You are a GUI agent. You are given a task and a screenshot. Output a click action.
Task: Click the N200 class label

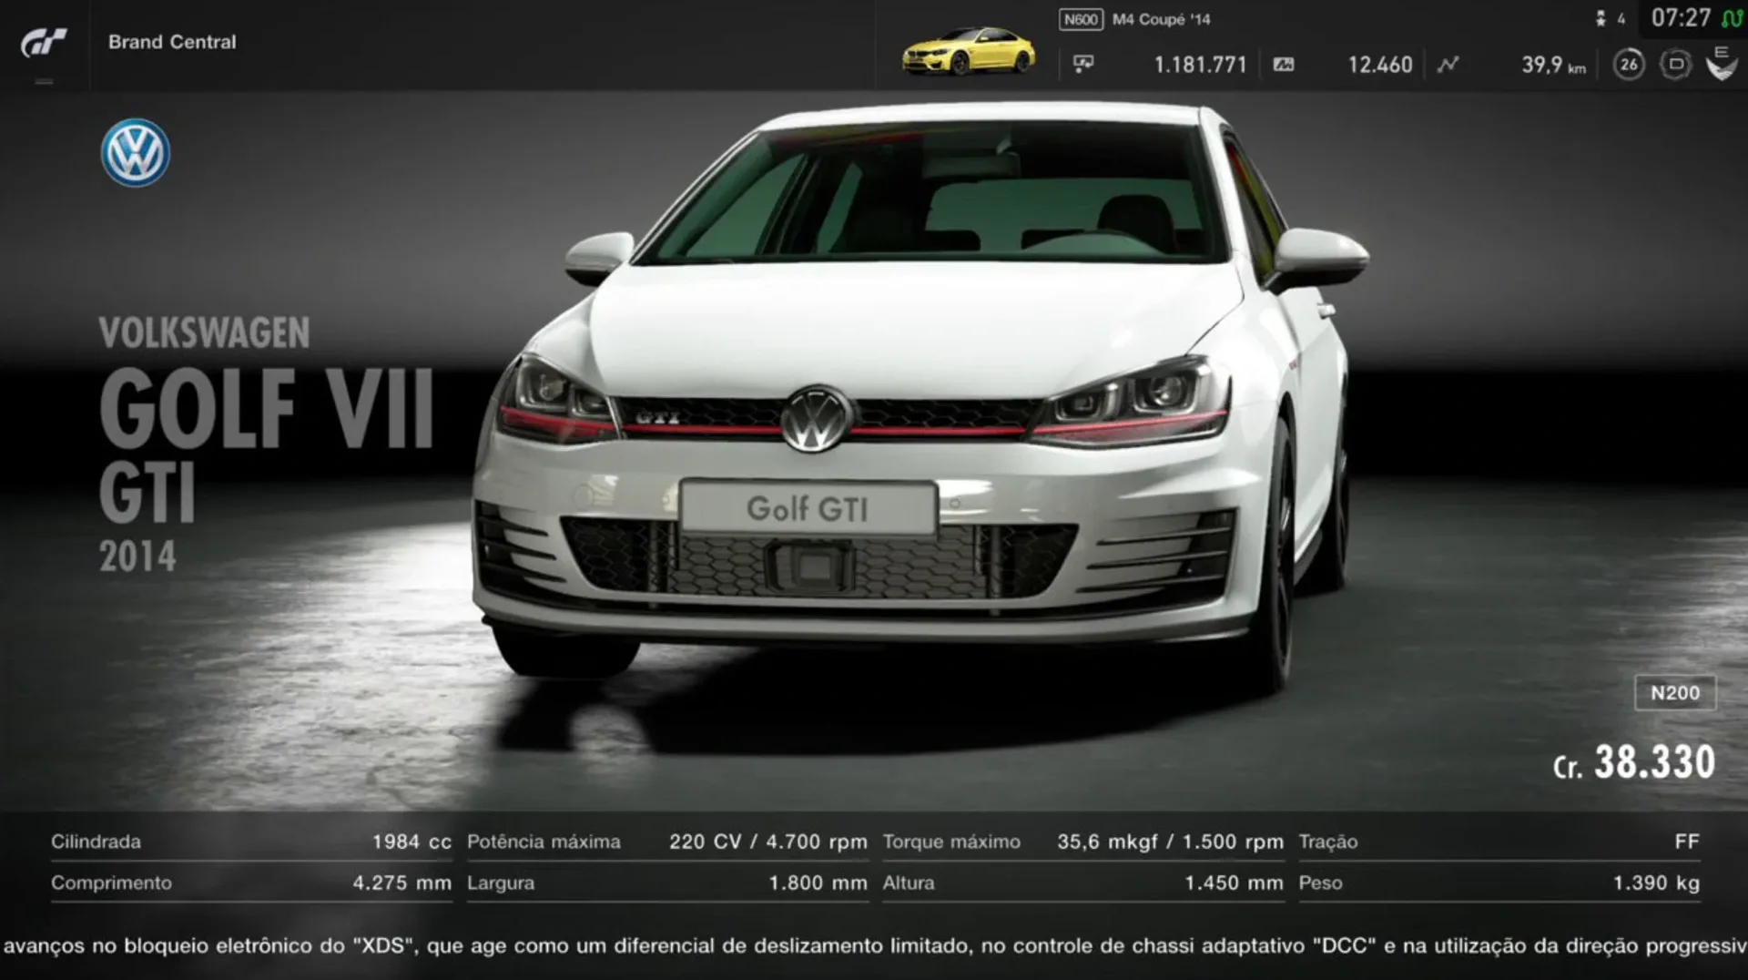[1675, 693]
